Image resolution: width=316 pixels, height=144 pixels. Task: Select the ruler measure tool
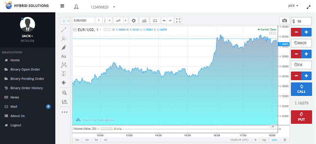(65, 102)
